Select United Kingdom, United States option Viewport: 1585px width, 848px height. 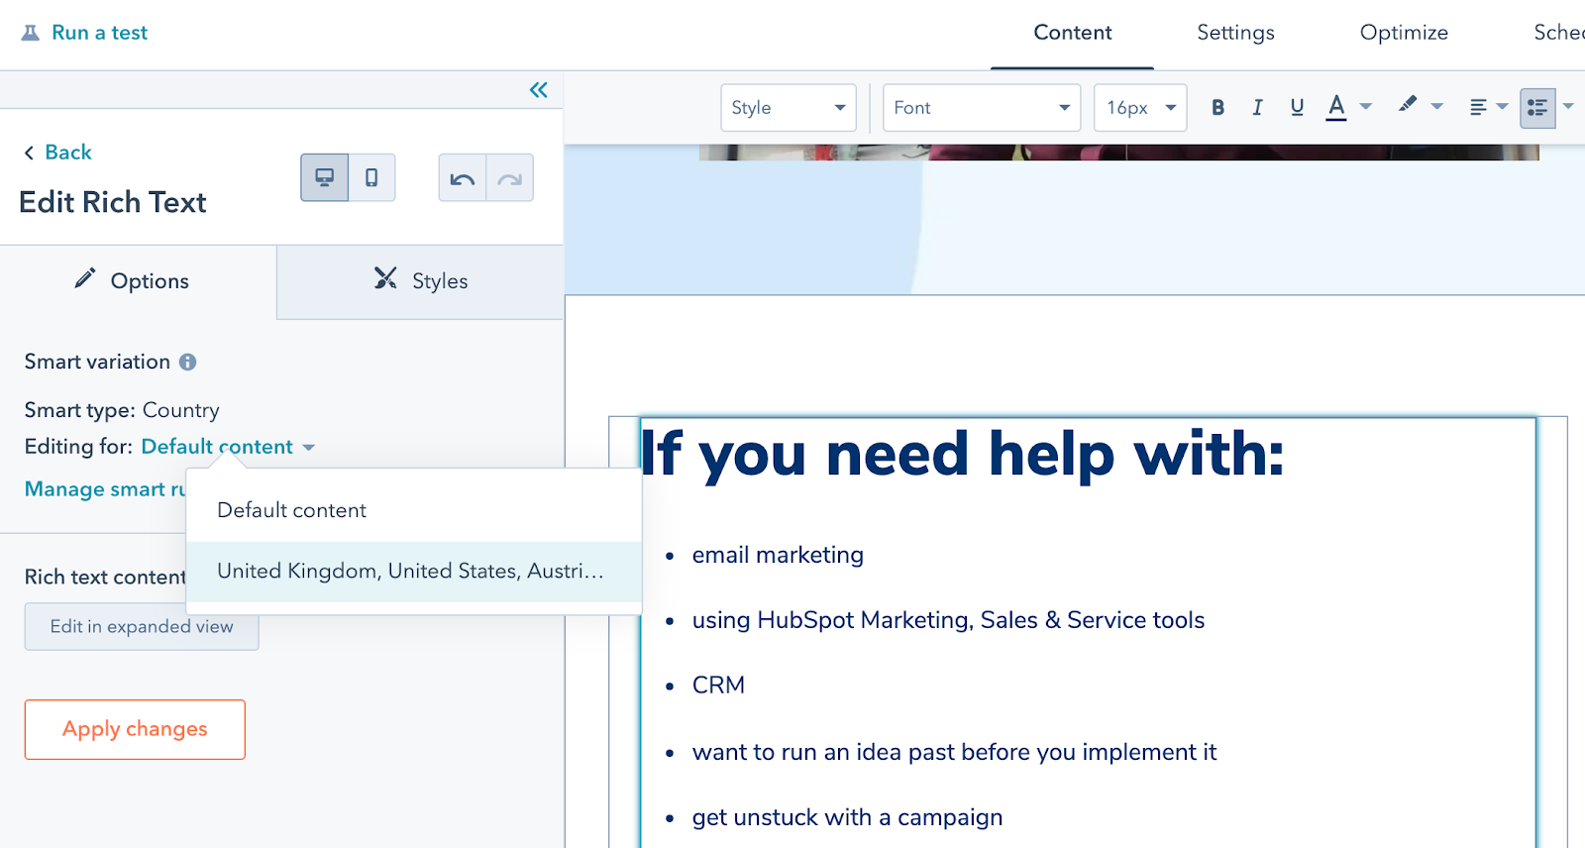click(410, 572)
